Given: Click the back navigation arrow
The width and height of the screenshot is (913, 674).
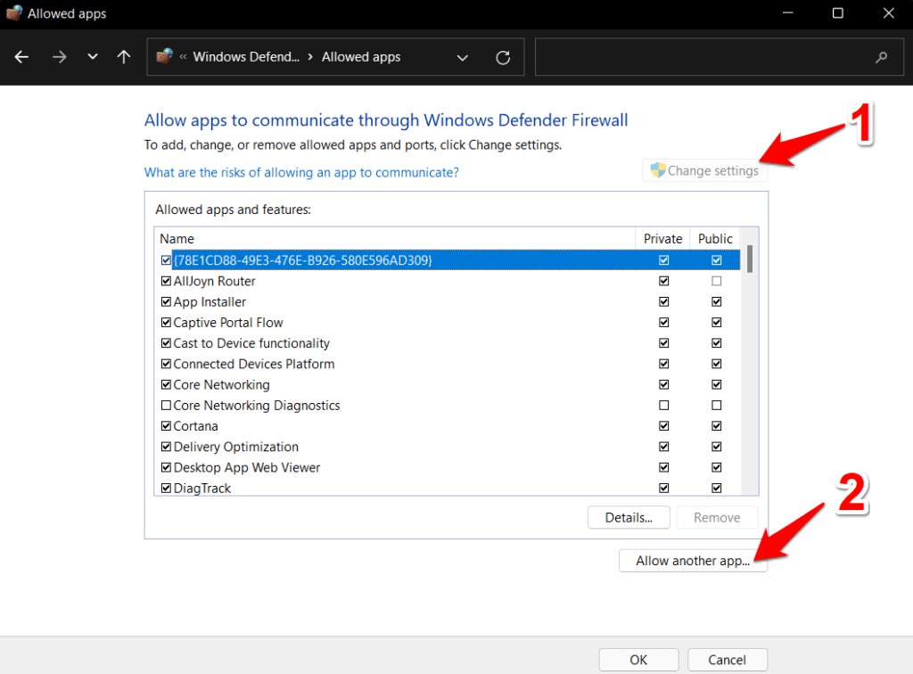Looking at the screenshot, I should coord(21,57).
